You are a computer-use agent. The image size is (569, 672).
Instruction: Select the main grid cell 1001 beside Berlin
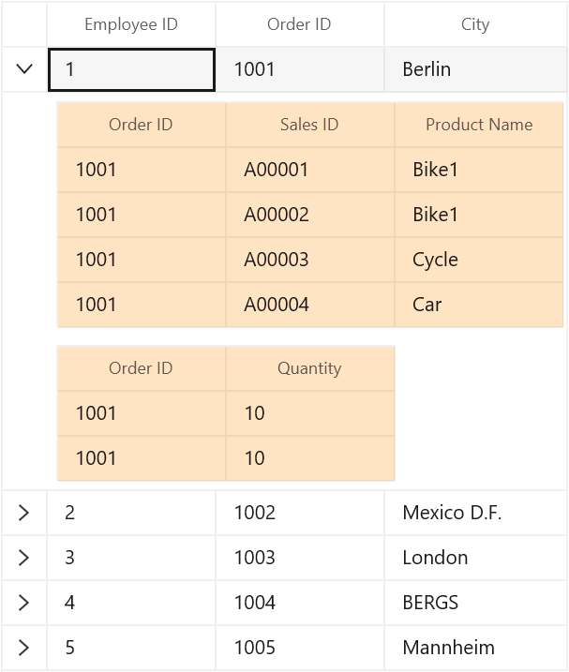(300, 69)
